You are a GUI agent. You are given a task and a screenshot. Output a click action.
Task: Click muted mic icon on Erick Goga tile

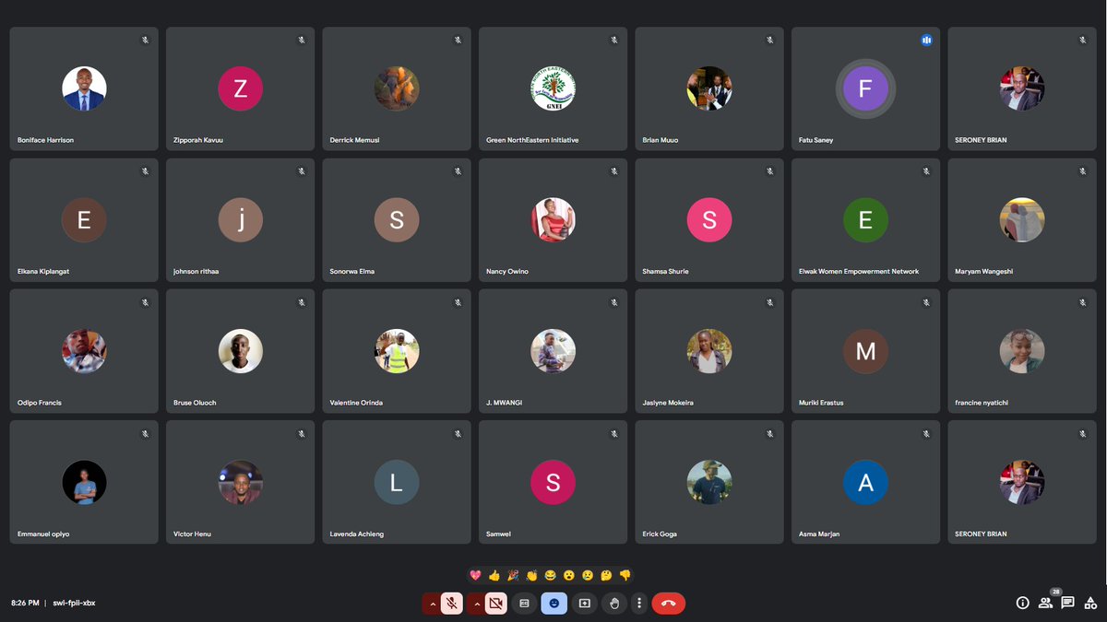(x=770, y=434)
